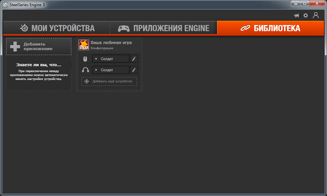Image resolution: width=327 pixels, height=196 pixels.
Task: Open the announcements megaphone icon
Action: (x=296, y=15)
